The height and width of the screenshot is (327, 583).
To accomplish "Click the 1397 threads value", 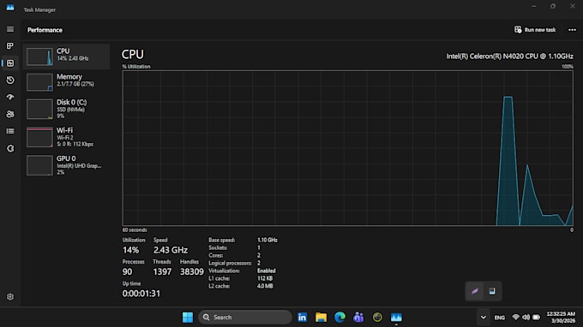I will pos(162,271).
